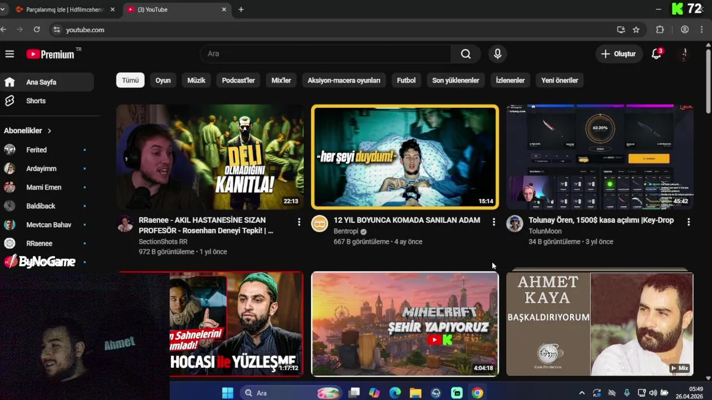Select the Mix'ler filter chip
The image size is (712, 400).
281,81
